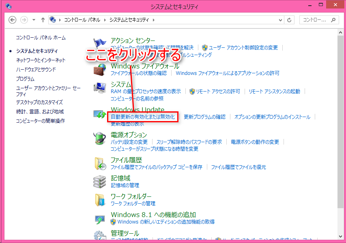Image resolution: width=346 pixels, height=243 pixels.
Task: Click shield icon beside リモート アクセスの許可
Action: click(192, 92)
